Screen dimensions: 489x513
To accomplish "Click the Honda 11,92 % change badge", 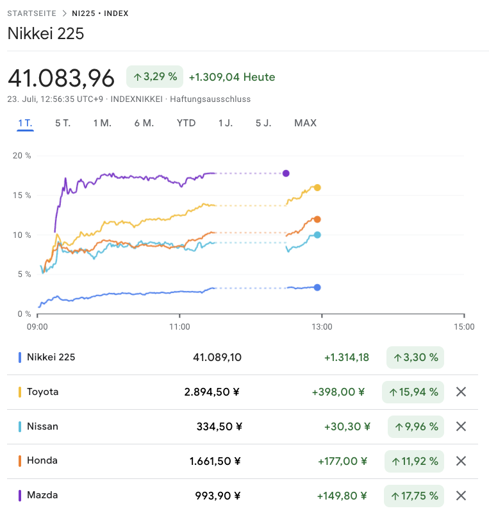I will [x=414, y=461].
